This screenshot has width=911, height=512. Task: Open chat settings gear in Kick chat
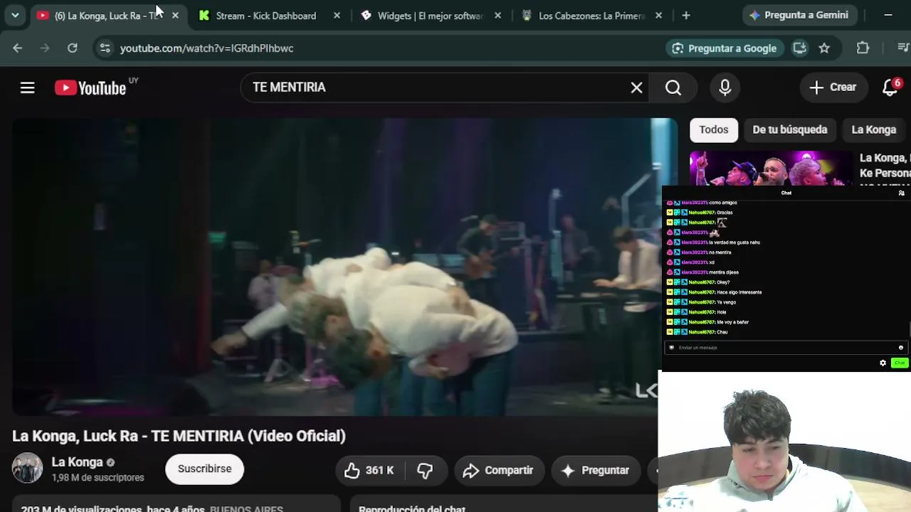[x=883, y=363]
